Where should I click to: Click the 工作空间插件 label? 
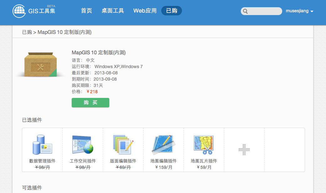coord(83,161)
